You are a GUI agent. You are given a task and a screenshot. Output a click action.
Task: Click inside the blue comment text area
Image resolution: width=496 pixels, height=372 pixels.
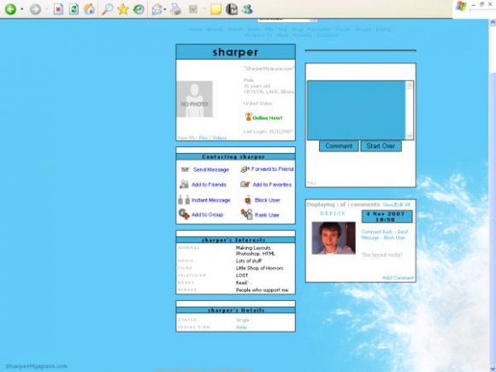pos(357,110)
